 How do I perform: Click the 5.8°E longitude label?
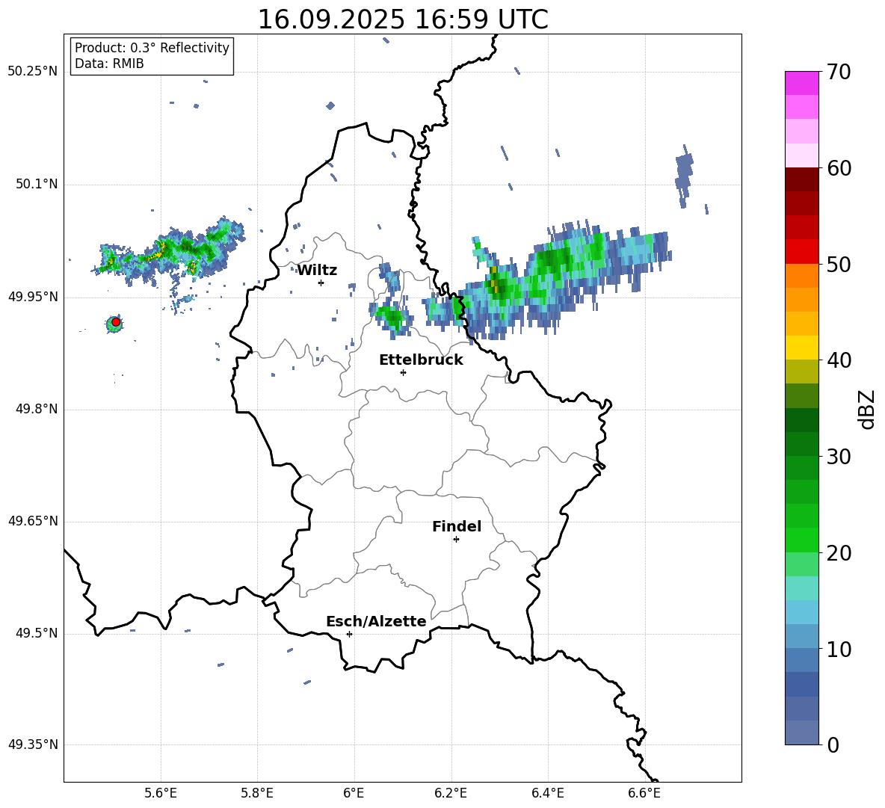tap(257, 793)
